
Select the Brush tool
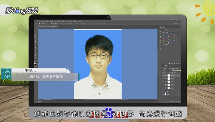(x=36, y=39)
